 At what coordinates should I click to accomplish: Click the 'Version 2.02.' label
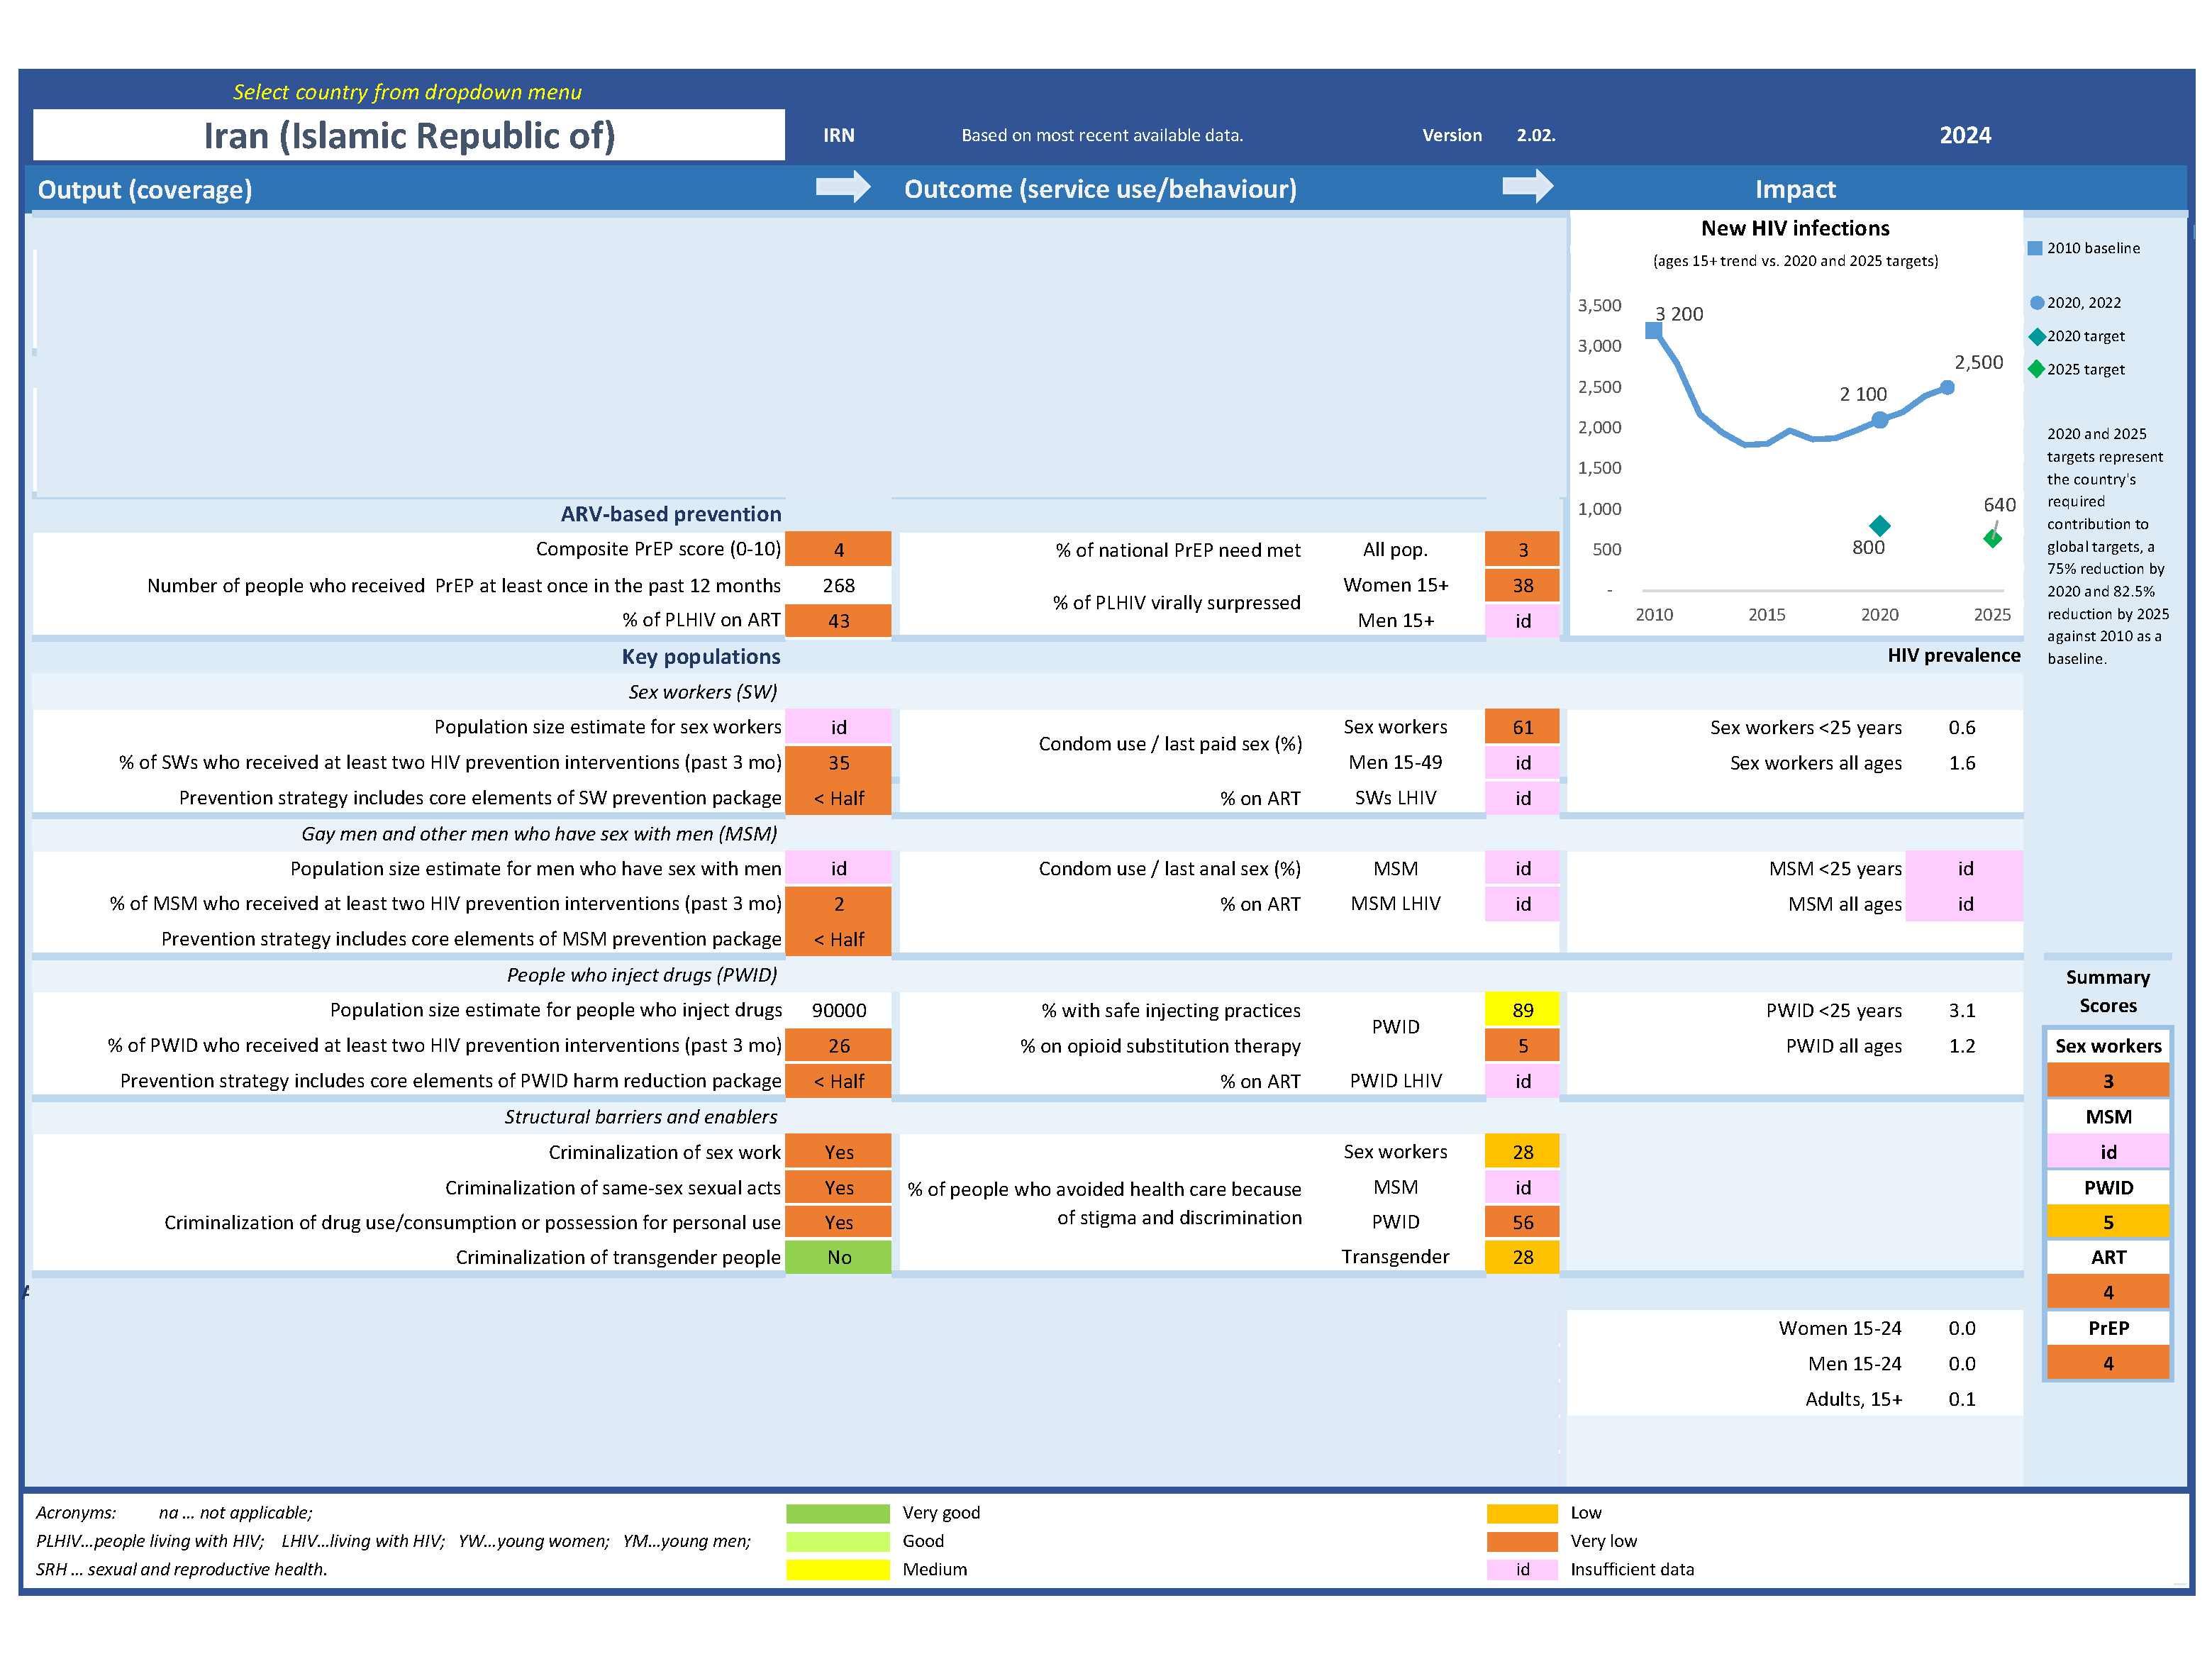[1488, 135]
